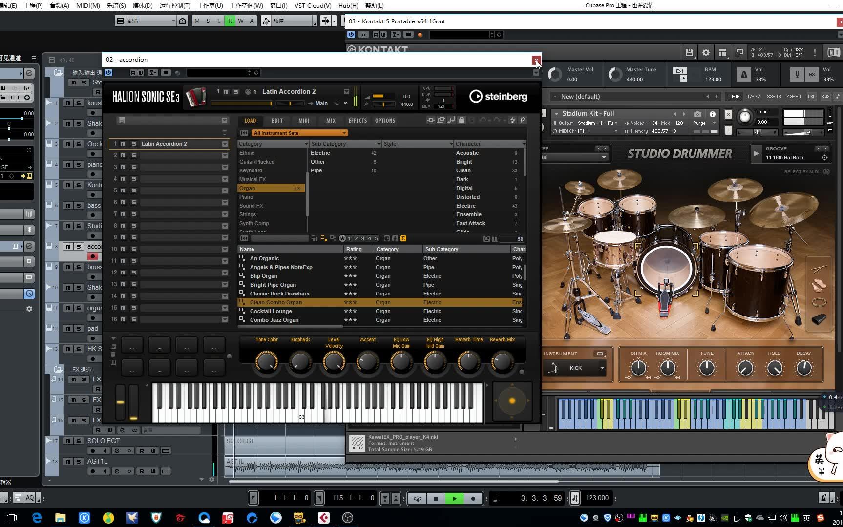This screenshot has width=843, height=527.
Task: Collapse the Stadium Kit instrument header
Action: pyautogui.click(x=556, y=114)
